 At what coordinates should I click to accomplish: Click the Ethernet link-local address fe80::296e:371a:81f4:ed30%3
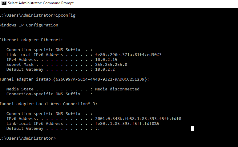coord(128,54)
